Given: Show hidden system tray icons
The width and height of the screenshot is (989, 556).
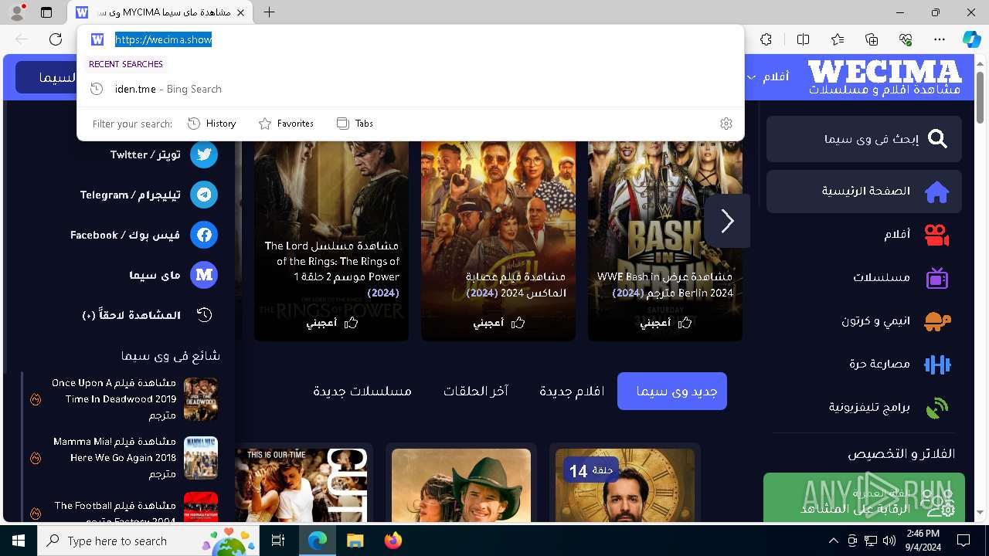Looking at the screenshot, I should (x=833, y=541).
